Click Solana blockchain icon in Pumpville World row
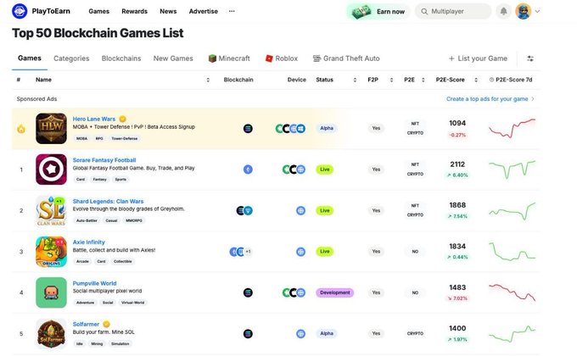The height and width of the screenshot is (356, 577). pyautogui.click(x=248, y=292)
